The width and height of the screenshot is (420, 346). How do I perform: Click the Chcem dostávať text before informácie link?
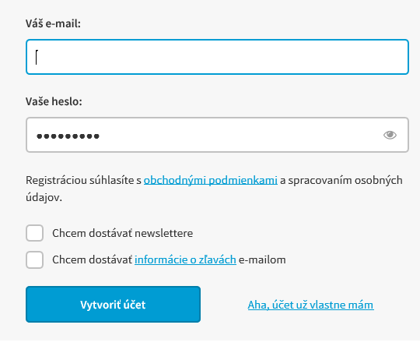93,259
